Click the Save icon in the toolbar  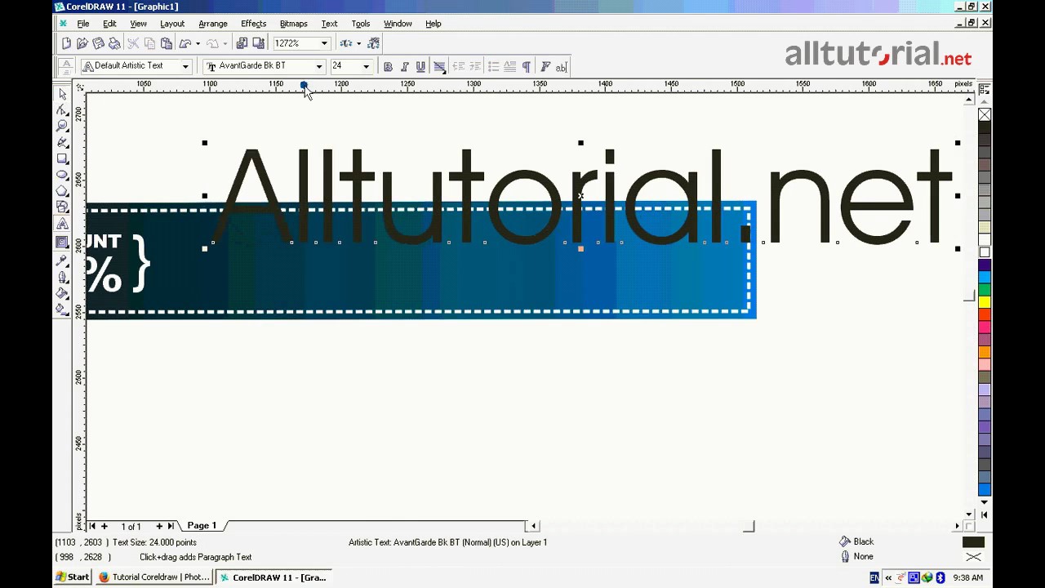(99, 43)
